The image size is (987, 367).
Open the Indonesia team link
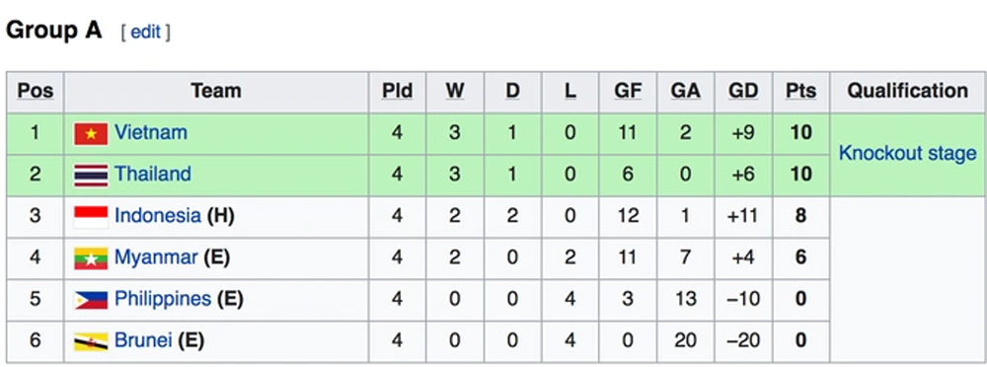(x=157, y=216)
